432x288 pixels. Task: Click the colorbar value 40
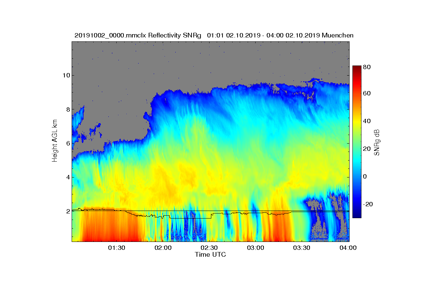point(367,121)
